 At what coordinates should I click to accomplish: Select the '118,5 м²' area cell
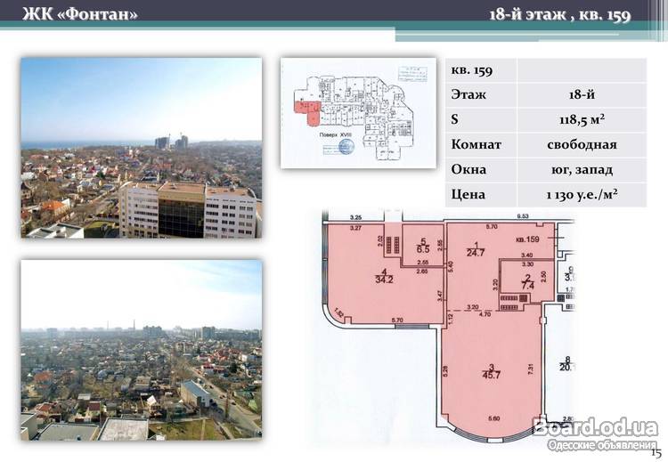tap(582, 120)
